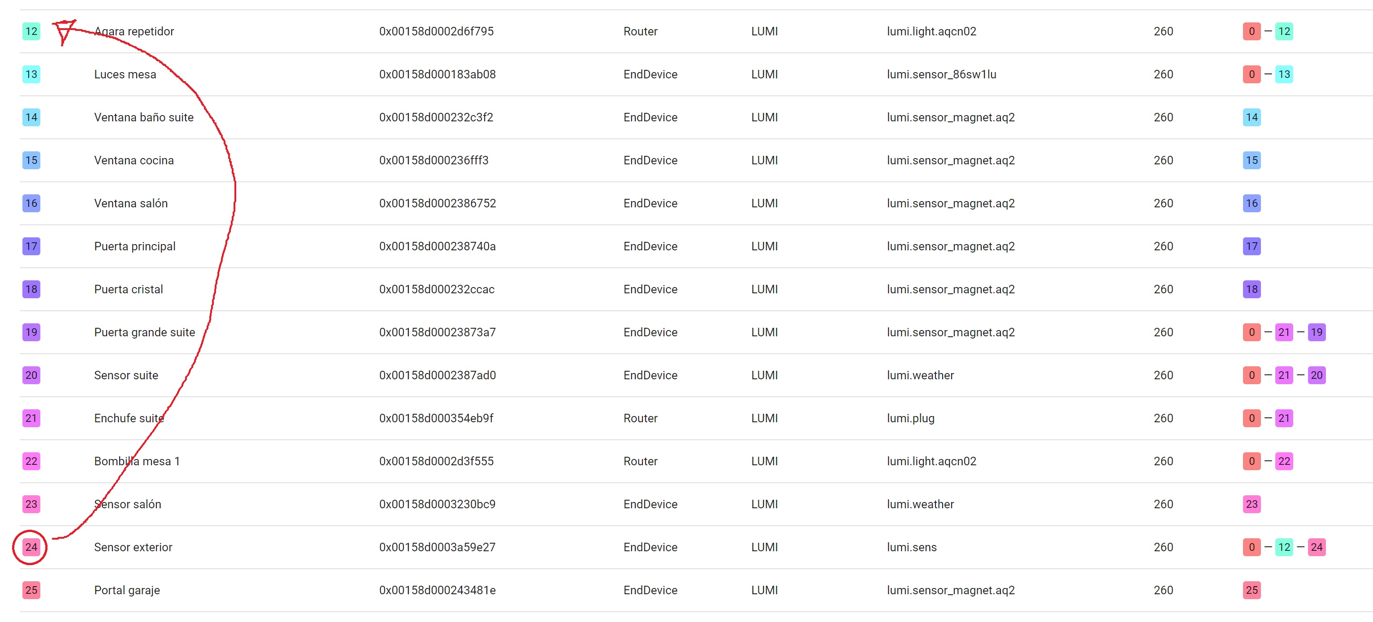Screen dimensions: 1373x622
Task: Select the Sensor salón row name
Action: coord(127,504)
